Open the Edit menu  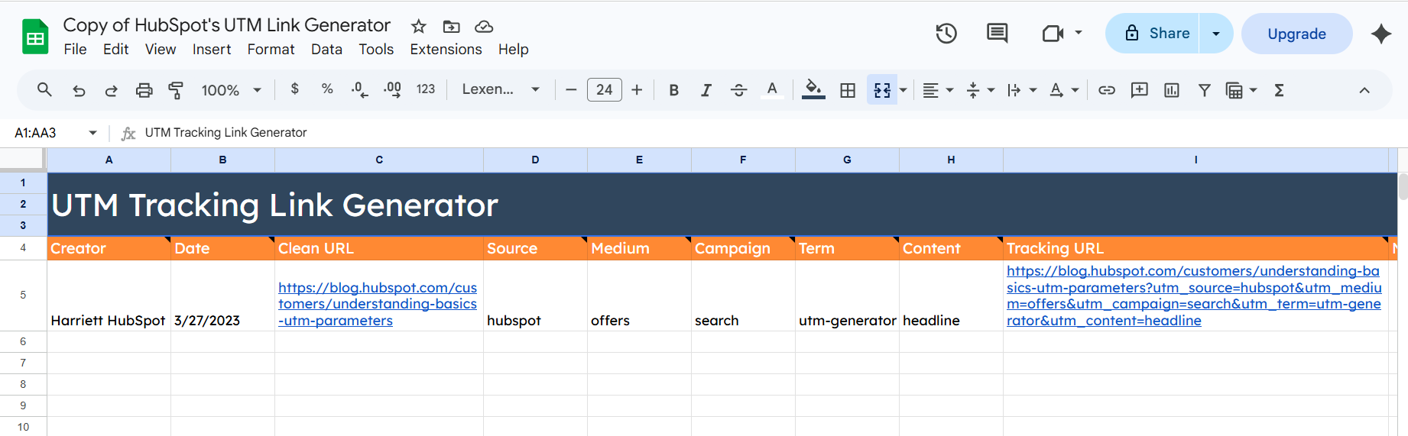[115, 49]
